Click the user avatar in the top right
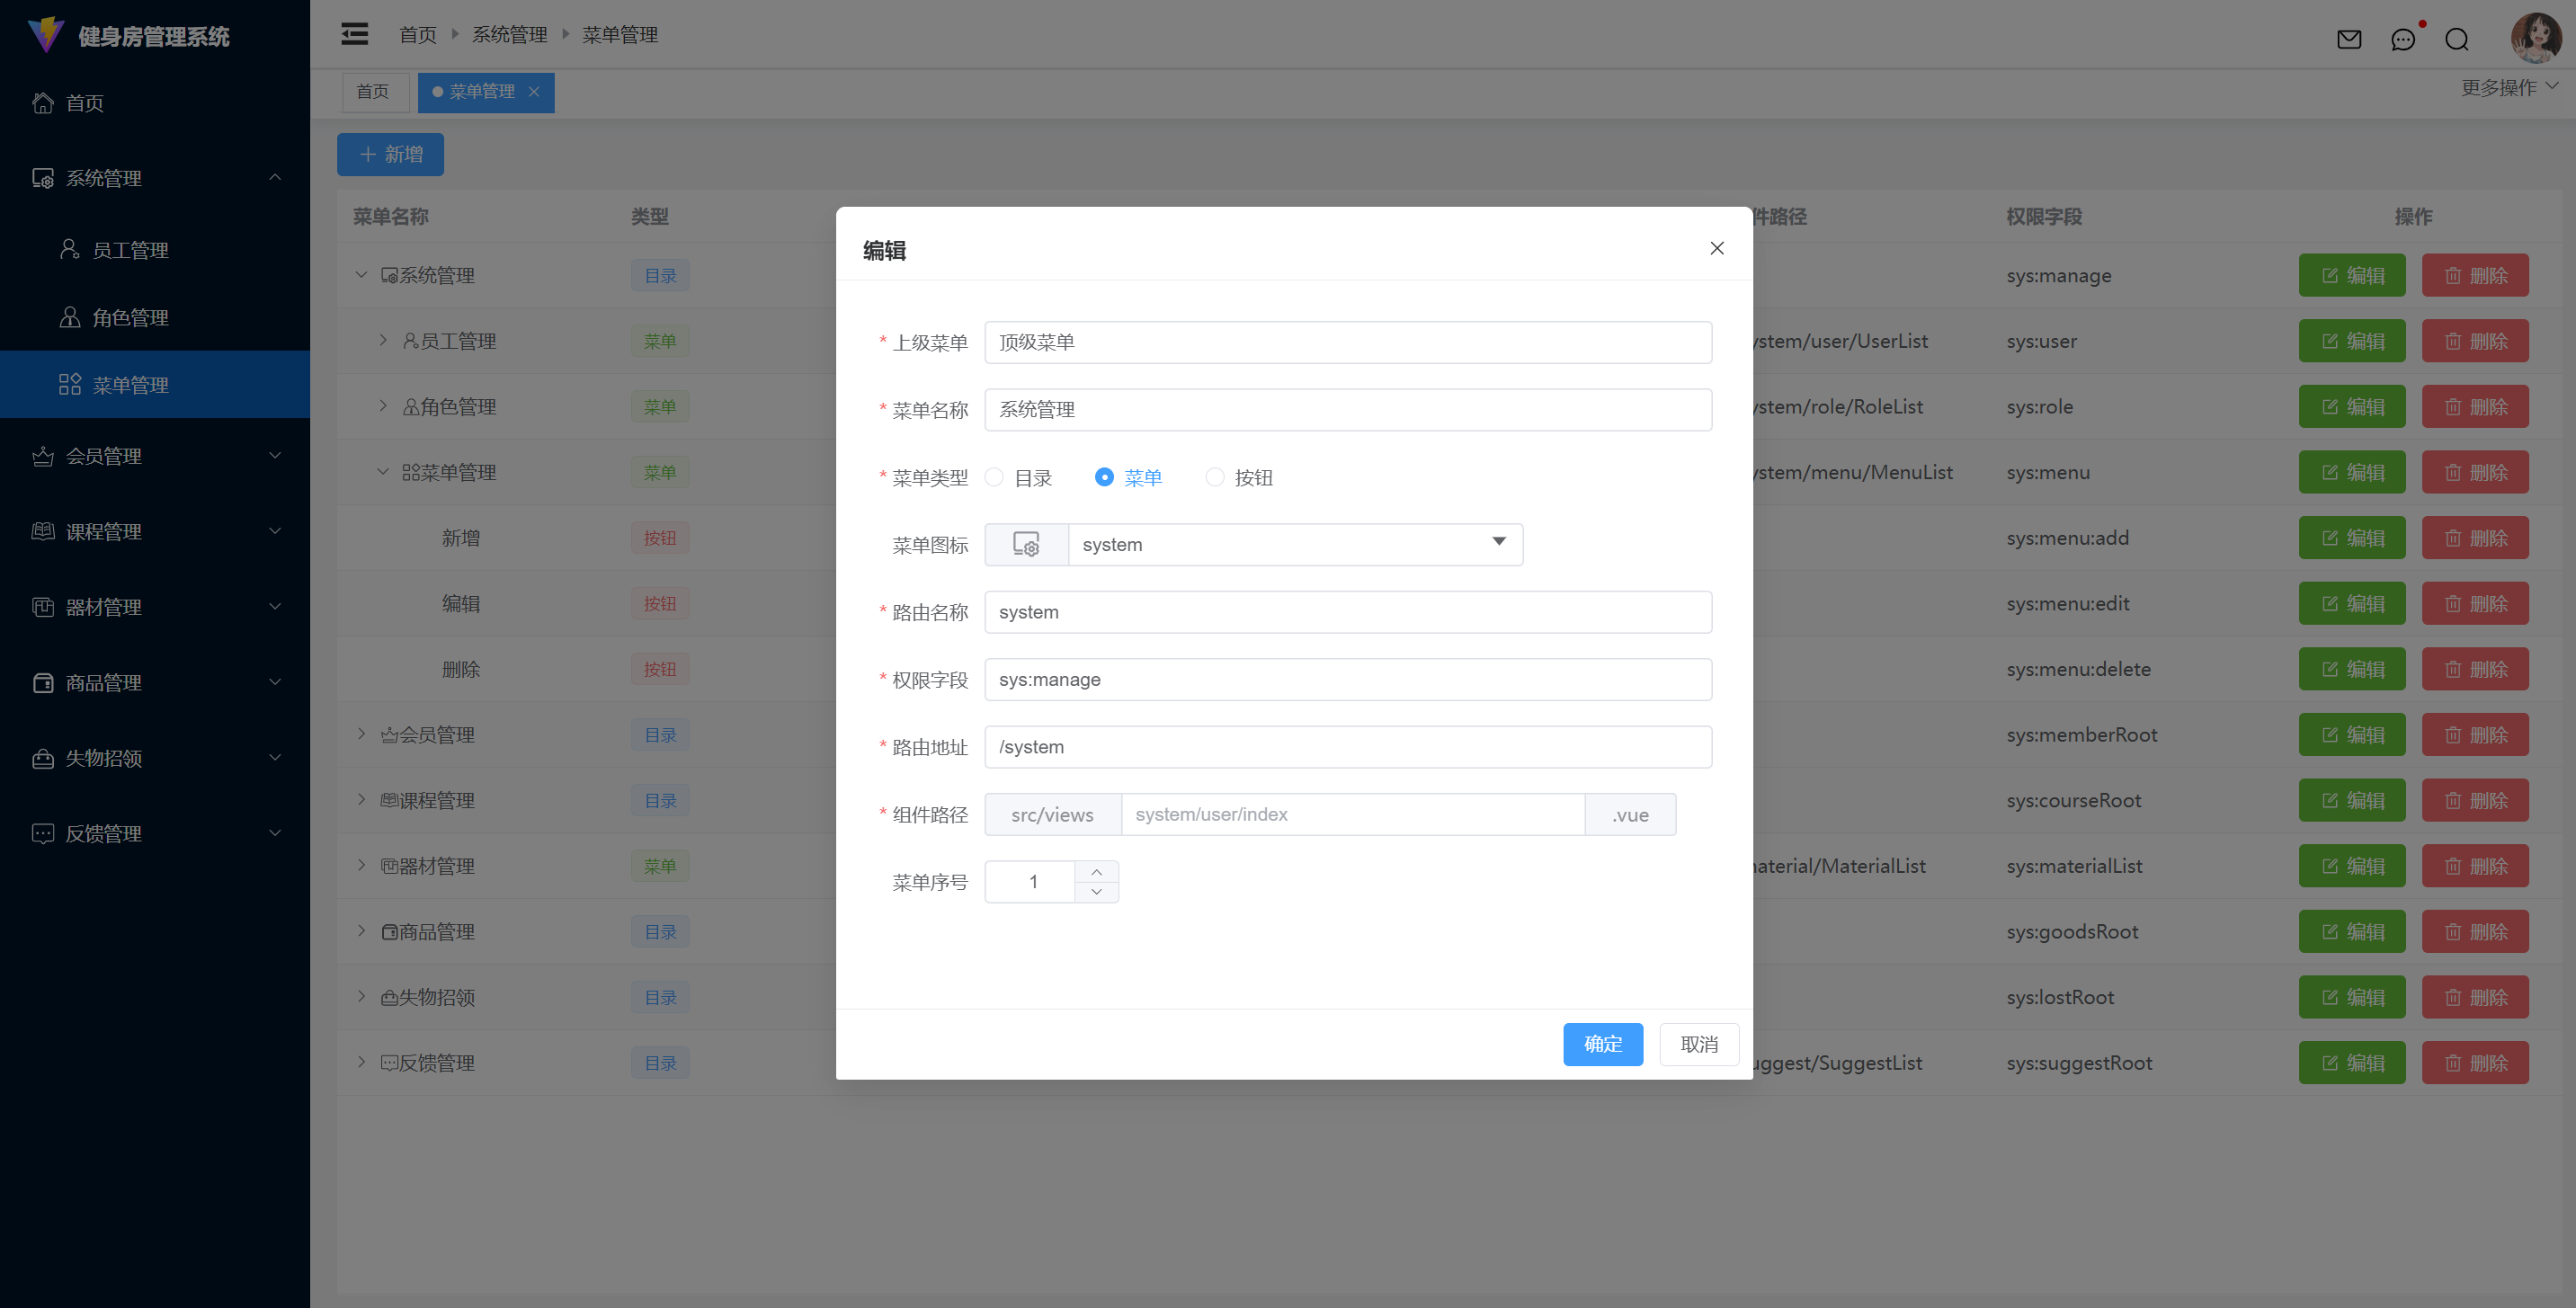The image size is (2576, 1308). pos(2534,38)
